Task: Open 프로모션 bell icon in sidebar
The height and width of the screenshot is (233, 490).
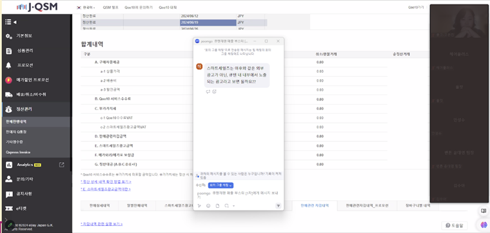Action: click(9, 66)
